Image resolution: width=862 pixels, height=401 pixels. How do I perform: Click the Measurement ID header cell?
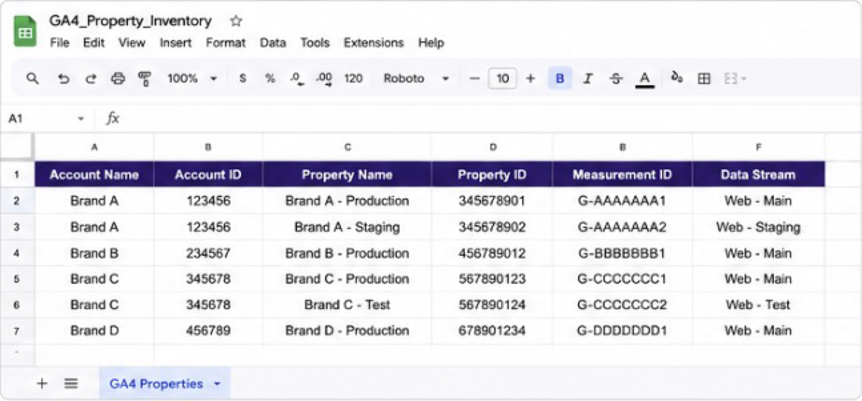(x=622, y=174)
